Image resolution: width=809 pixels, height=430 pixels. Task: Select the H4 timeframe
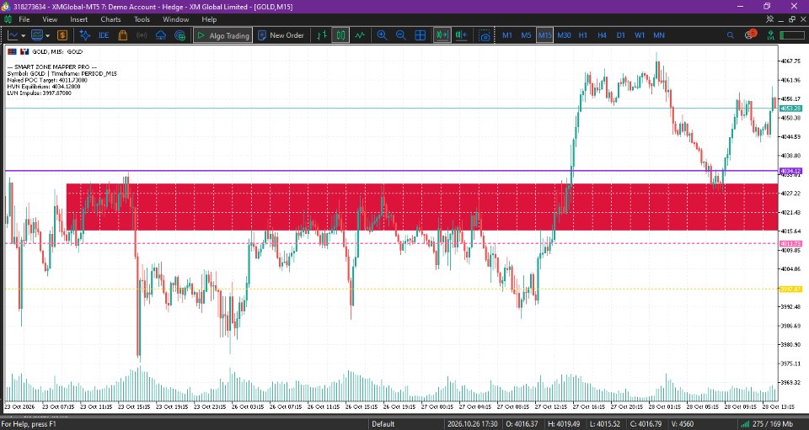[602, 35]
